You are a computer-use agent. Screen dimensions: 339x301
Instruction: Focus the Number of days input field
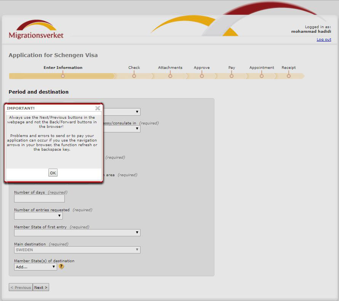39,198
